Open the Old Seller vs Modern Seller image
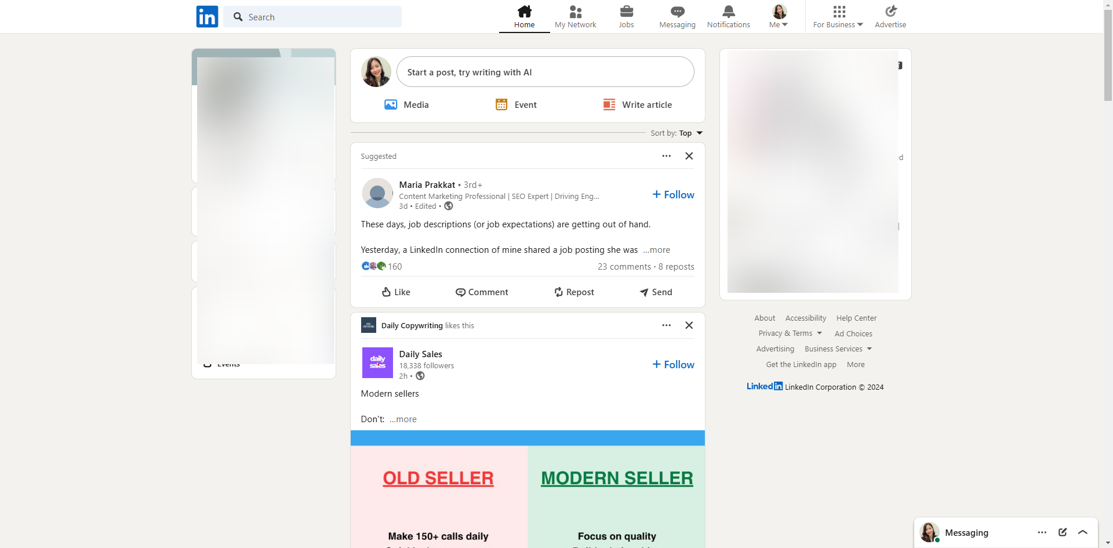This screenshot has height=548, width=1113. pos(528,489)
